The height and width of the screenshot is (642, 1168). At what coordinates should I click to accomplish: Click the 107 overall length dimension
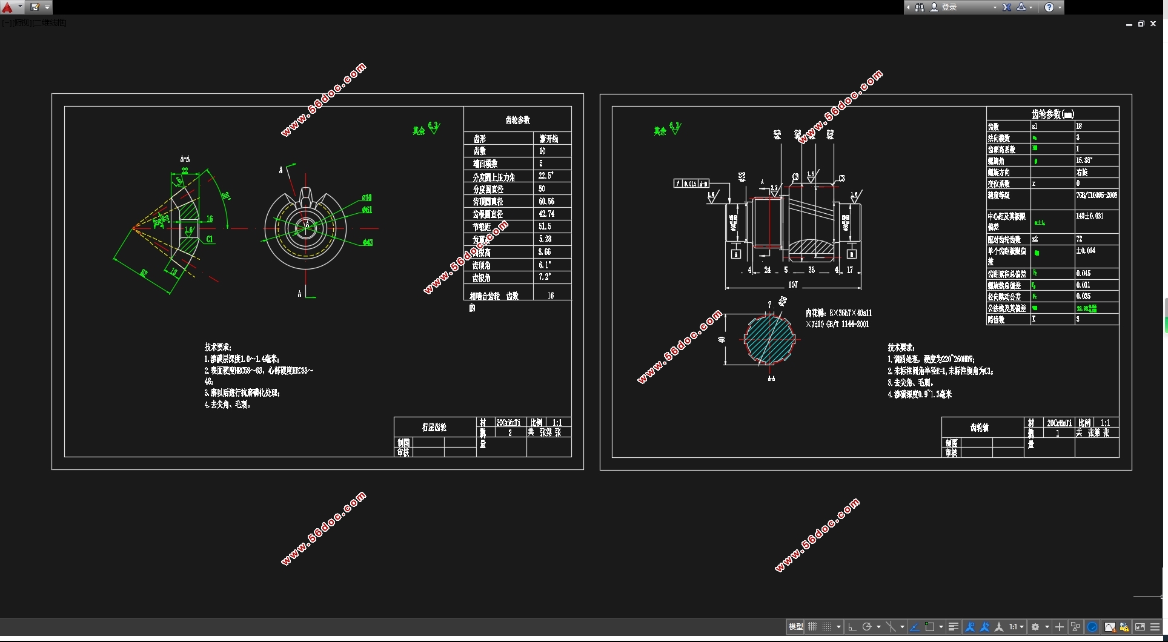tap(793, 284)
